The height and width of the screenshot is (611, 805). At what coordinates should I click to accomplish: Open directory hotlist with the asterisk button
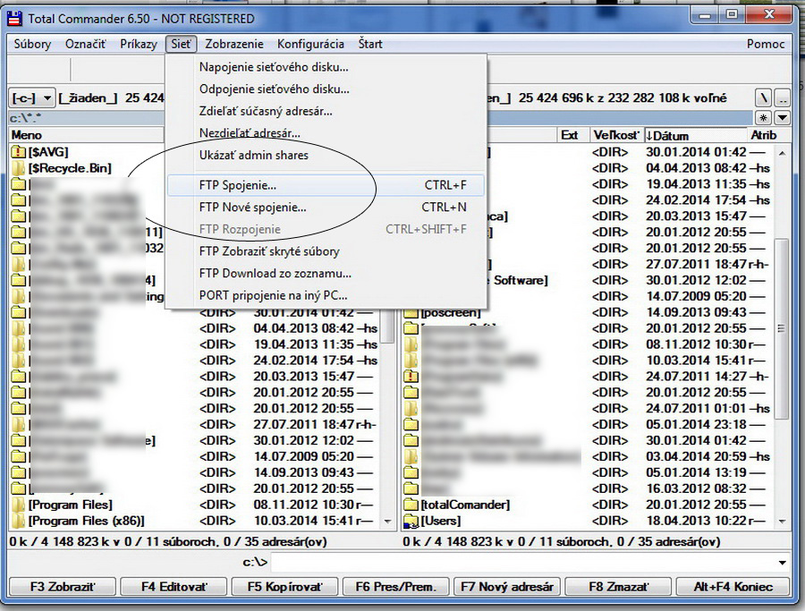point(764,118)
